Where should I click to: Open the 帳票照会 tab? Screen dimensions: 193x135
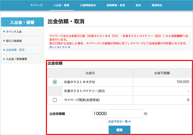[157, 5]
